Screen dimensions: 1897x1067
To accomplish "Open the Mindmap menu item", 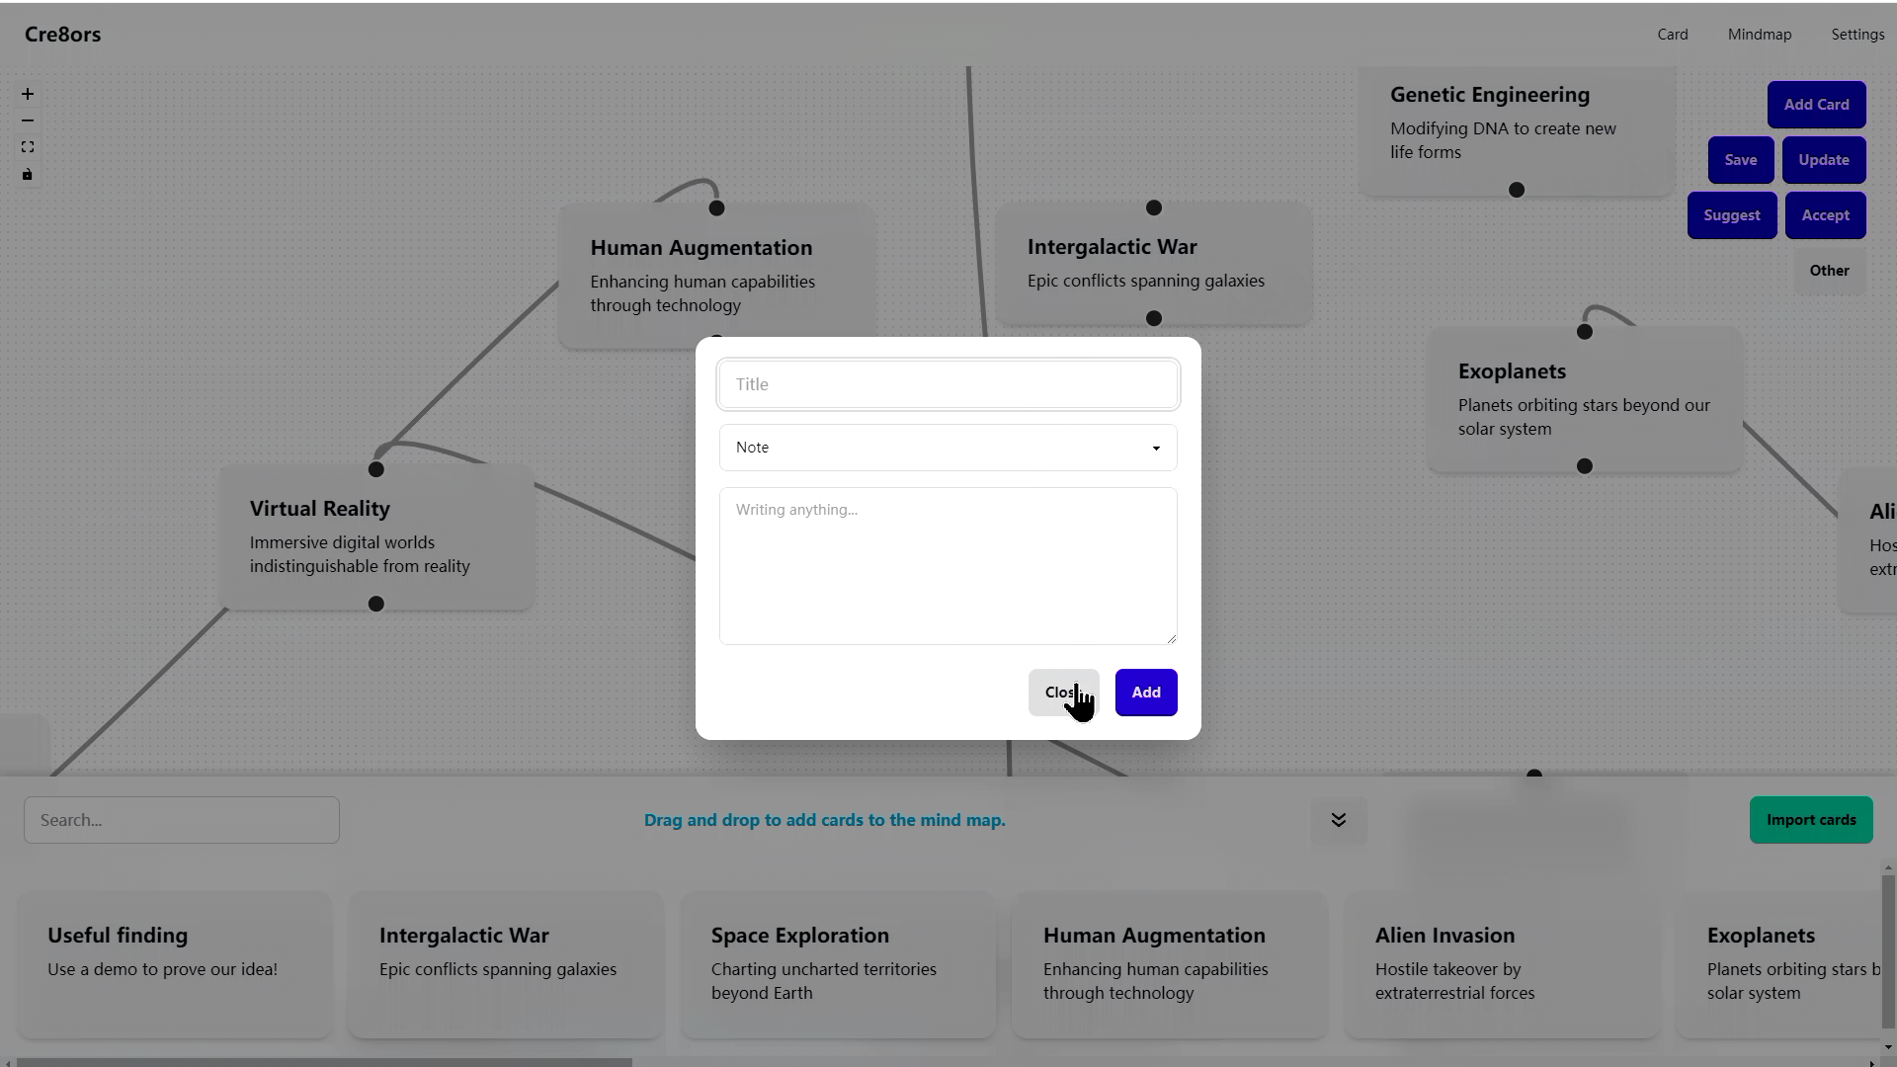I will 1760,35.
